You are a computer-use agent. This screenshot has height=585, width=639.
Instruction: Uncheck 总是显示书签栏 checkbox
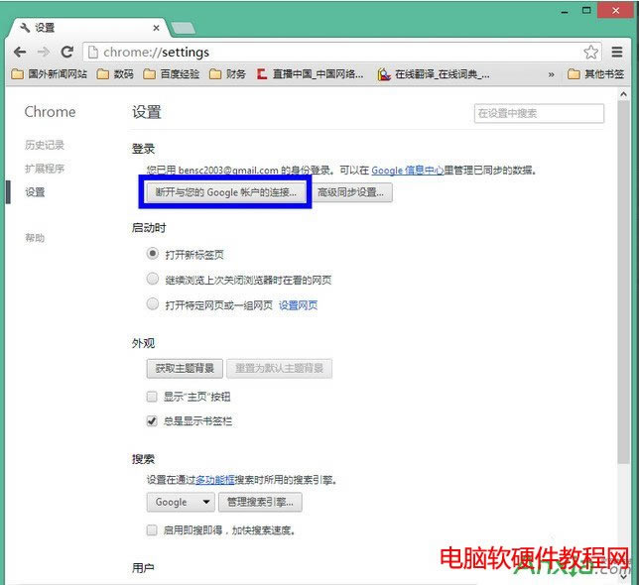coord(152,421)
